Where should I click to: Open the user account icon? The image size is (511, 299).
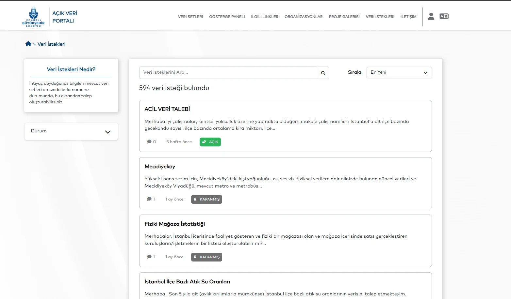(x=431, y=16)
